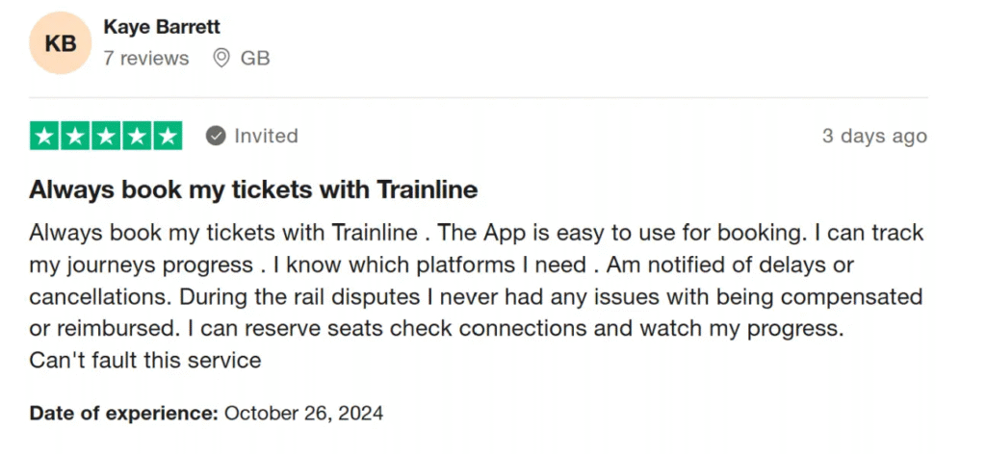Click the October 26, 2024 date
The image size is (986, 454).
pyautogui.click(x=303, y=414)
